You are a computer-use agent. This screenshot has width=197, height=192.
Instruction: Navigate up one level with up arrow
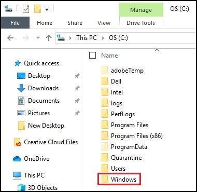(x=49, y=38)
